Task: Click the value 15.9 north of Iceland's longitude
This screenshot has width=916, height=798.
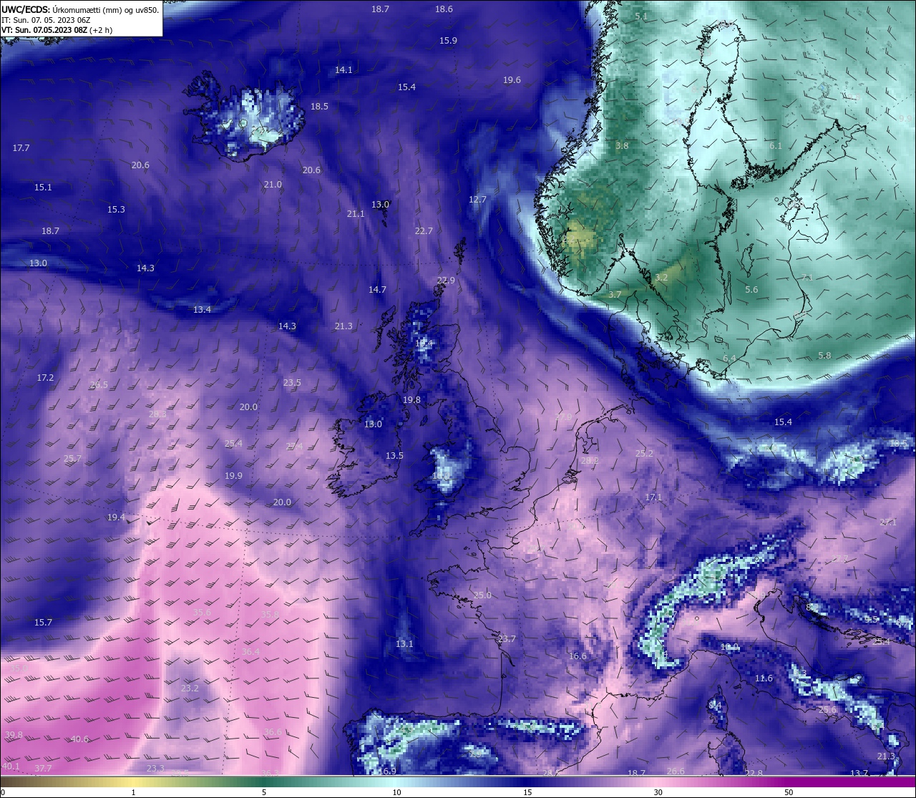Action: tap(448, 41)
